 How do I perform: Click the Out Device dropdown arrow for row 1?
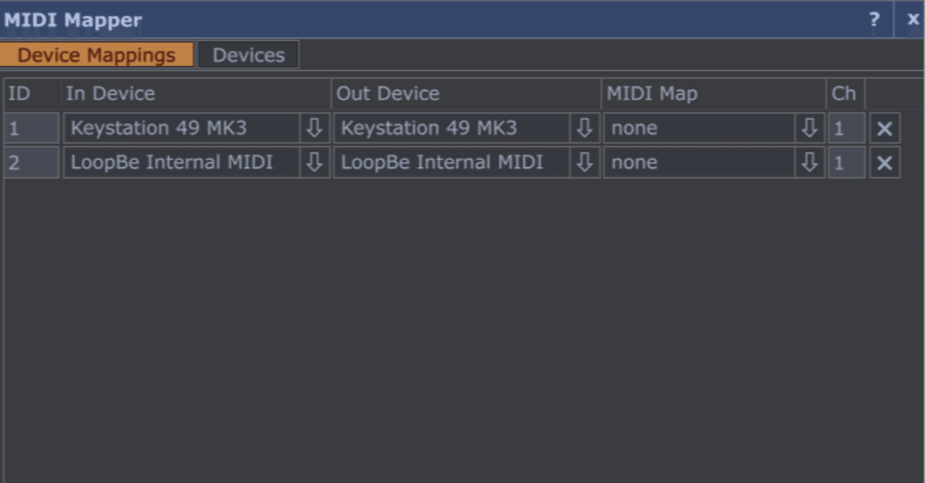point(585,128)
